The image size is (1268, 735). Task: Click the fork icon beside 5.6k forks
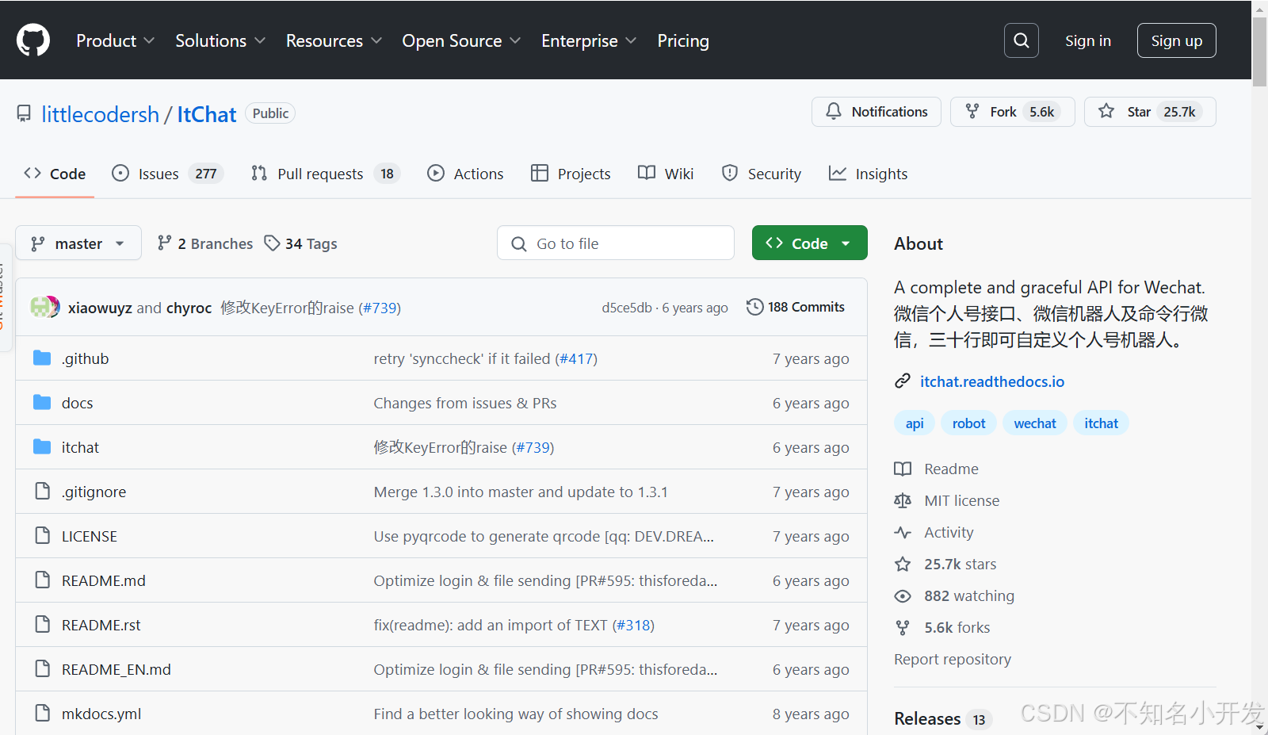tap(903, 627)
